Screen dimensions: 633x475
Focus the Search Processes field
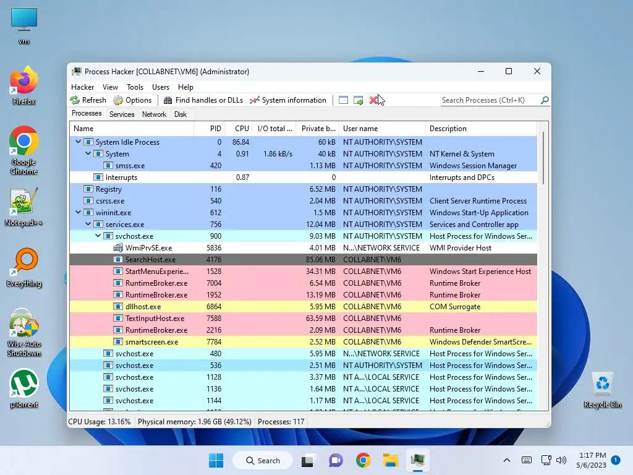[490, 100]
